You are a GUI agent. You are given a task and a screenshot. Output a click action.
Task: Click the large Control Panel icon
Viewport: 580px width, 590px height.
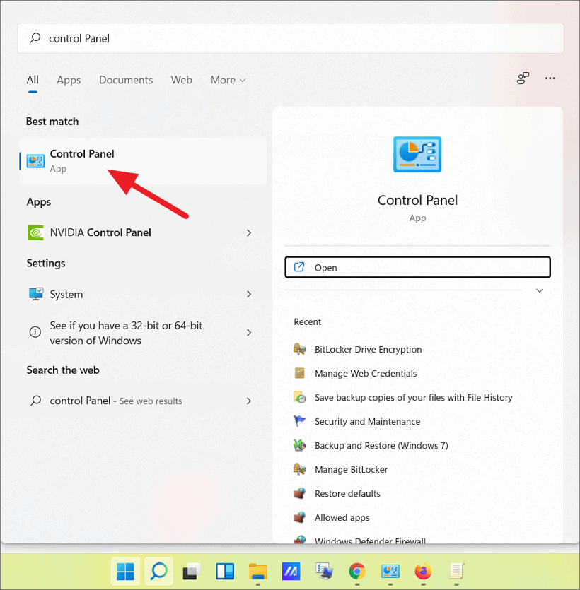click(417, 154)
